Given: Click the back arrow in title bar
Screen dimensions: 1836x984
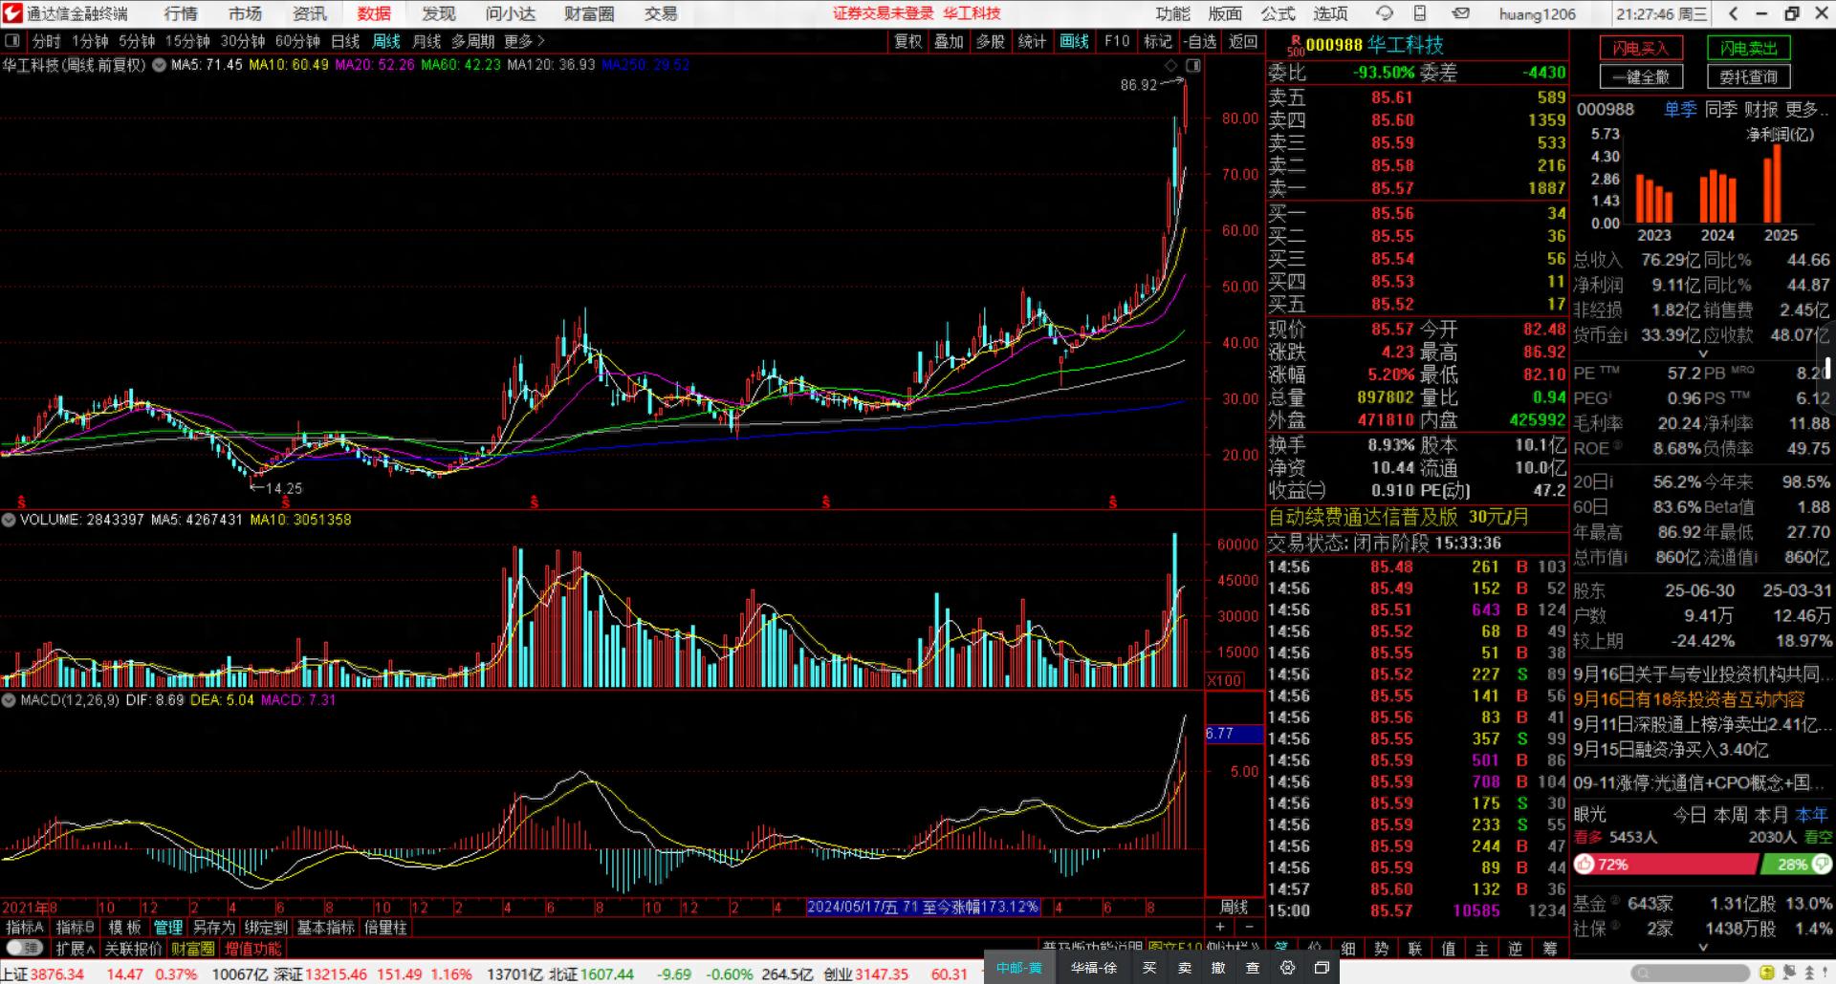Looking at the screenshot, I should [x=1734, y=13].
